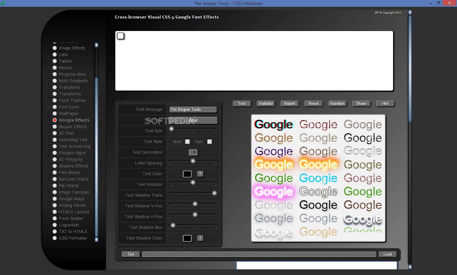Select the Transitions radio option

55,87
